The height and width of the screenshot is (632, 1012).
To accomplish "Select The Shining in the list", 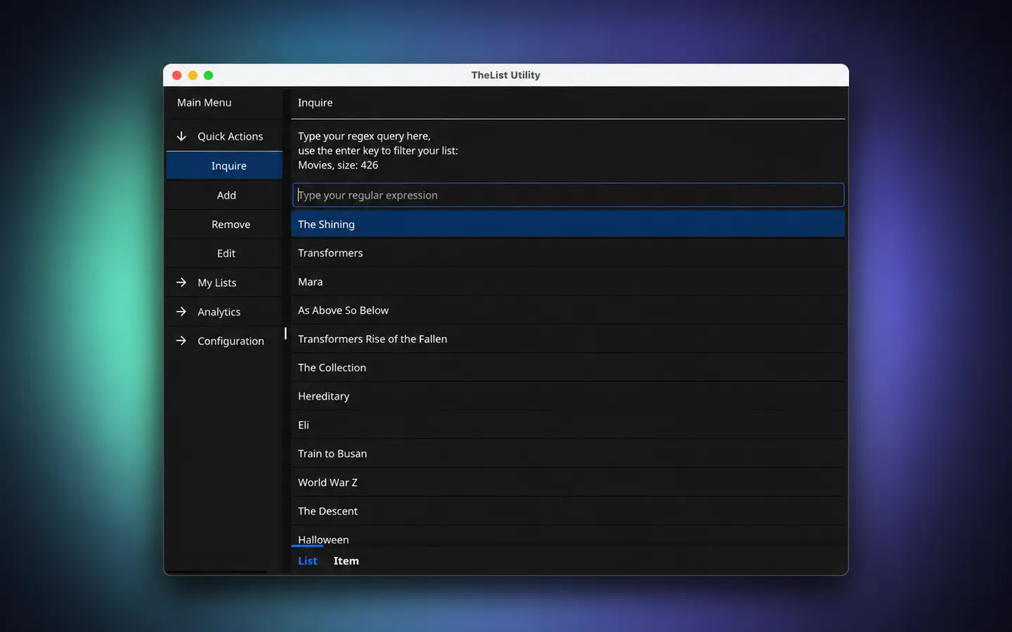I will click(568, 224).
